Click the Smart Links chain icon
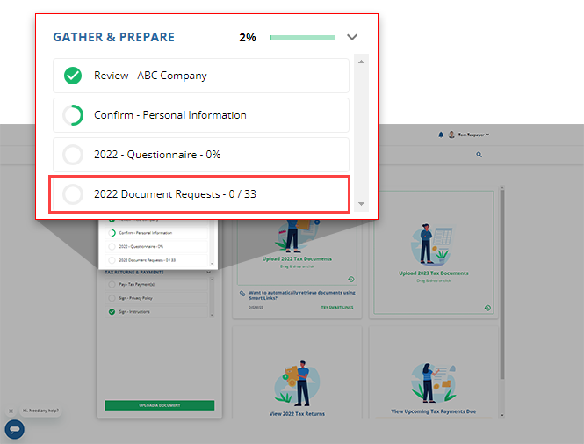Screen dimensions: 584x444 coord(242,294)
